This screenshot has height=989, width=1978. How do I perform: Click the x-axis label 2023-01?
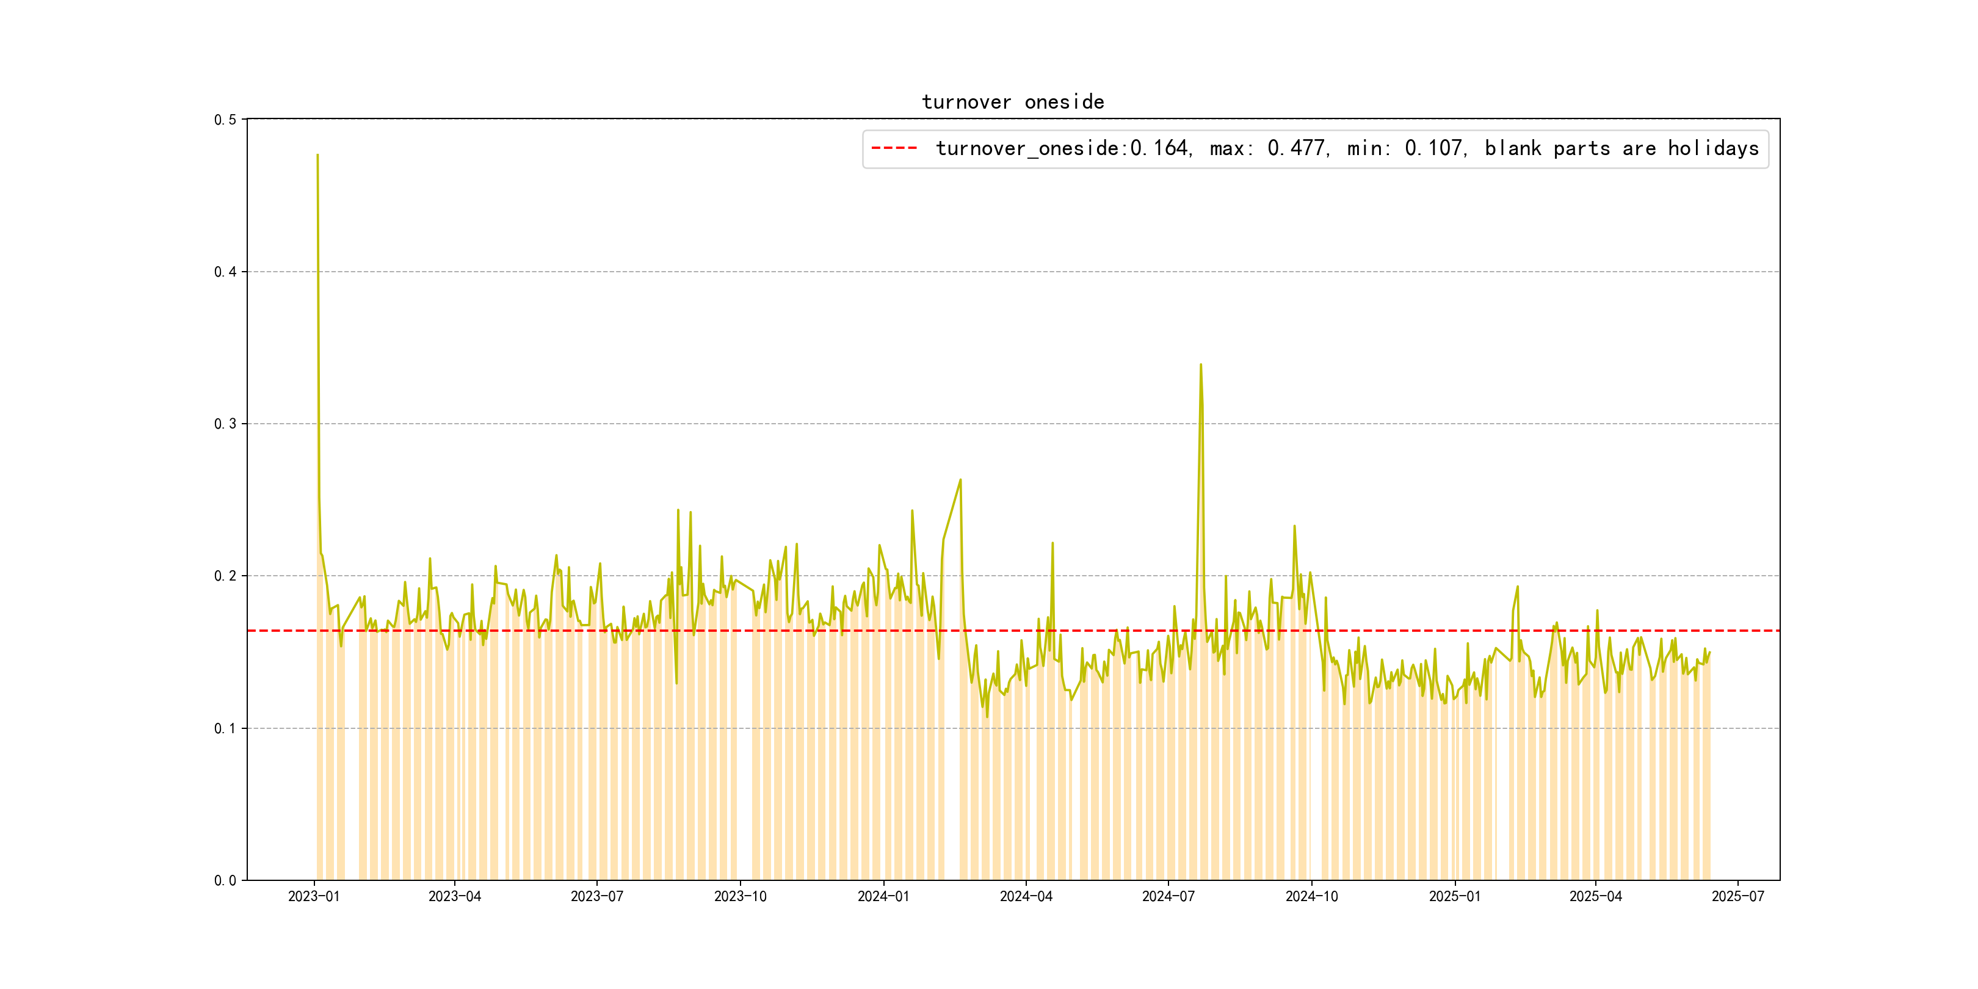[x=313, y=896]
